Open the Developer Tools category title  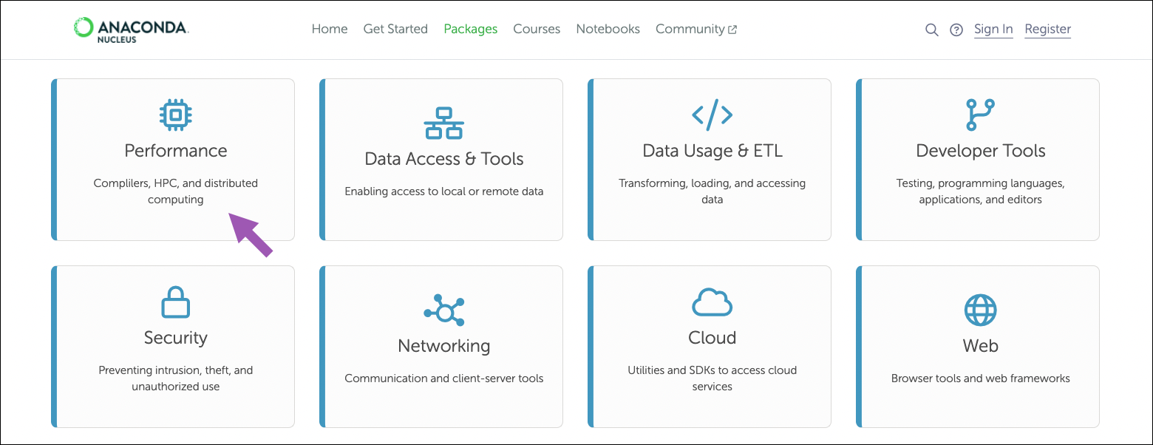981,151
